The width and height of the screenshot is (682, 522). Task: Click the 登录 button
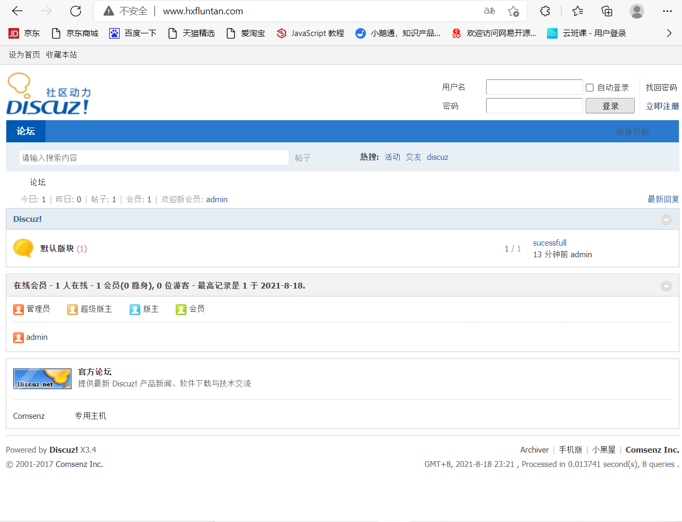click(x=610, y=106)
